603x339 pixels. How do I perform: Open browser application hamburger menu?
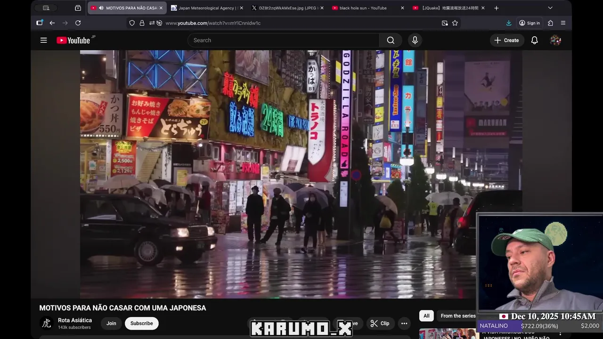[x=563, y=23]
